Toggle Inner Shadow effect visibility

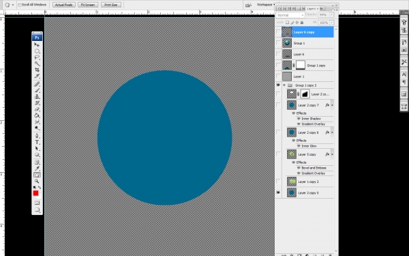tap(299, 119)
